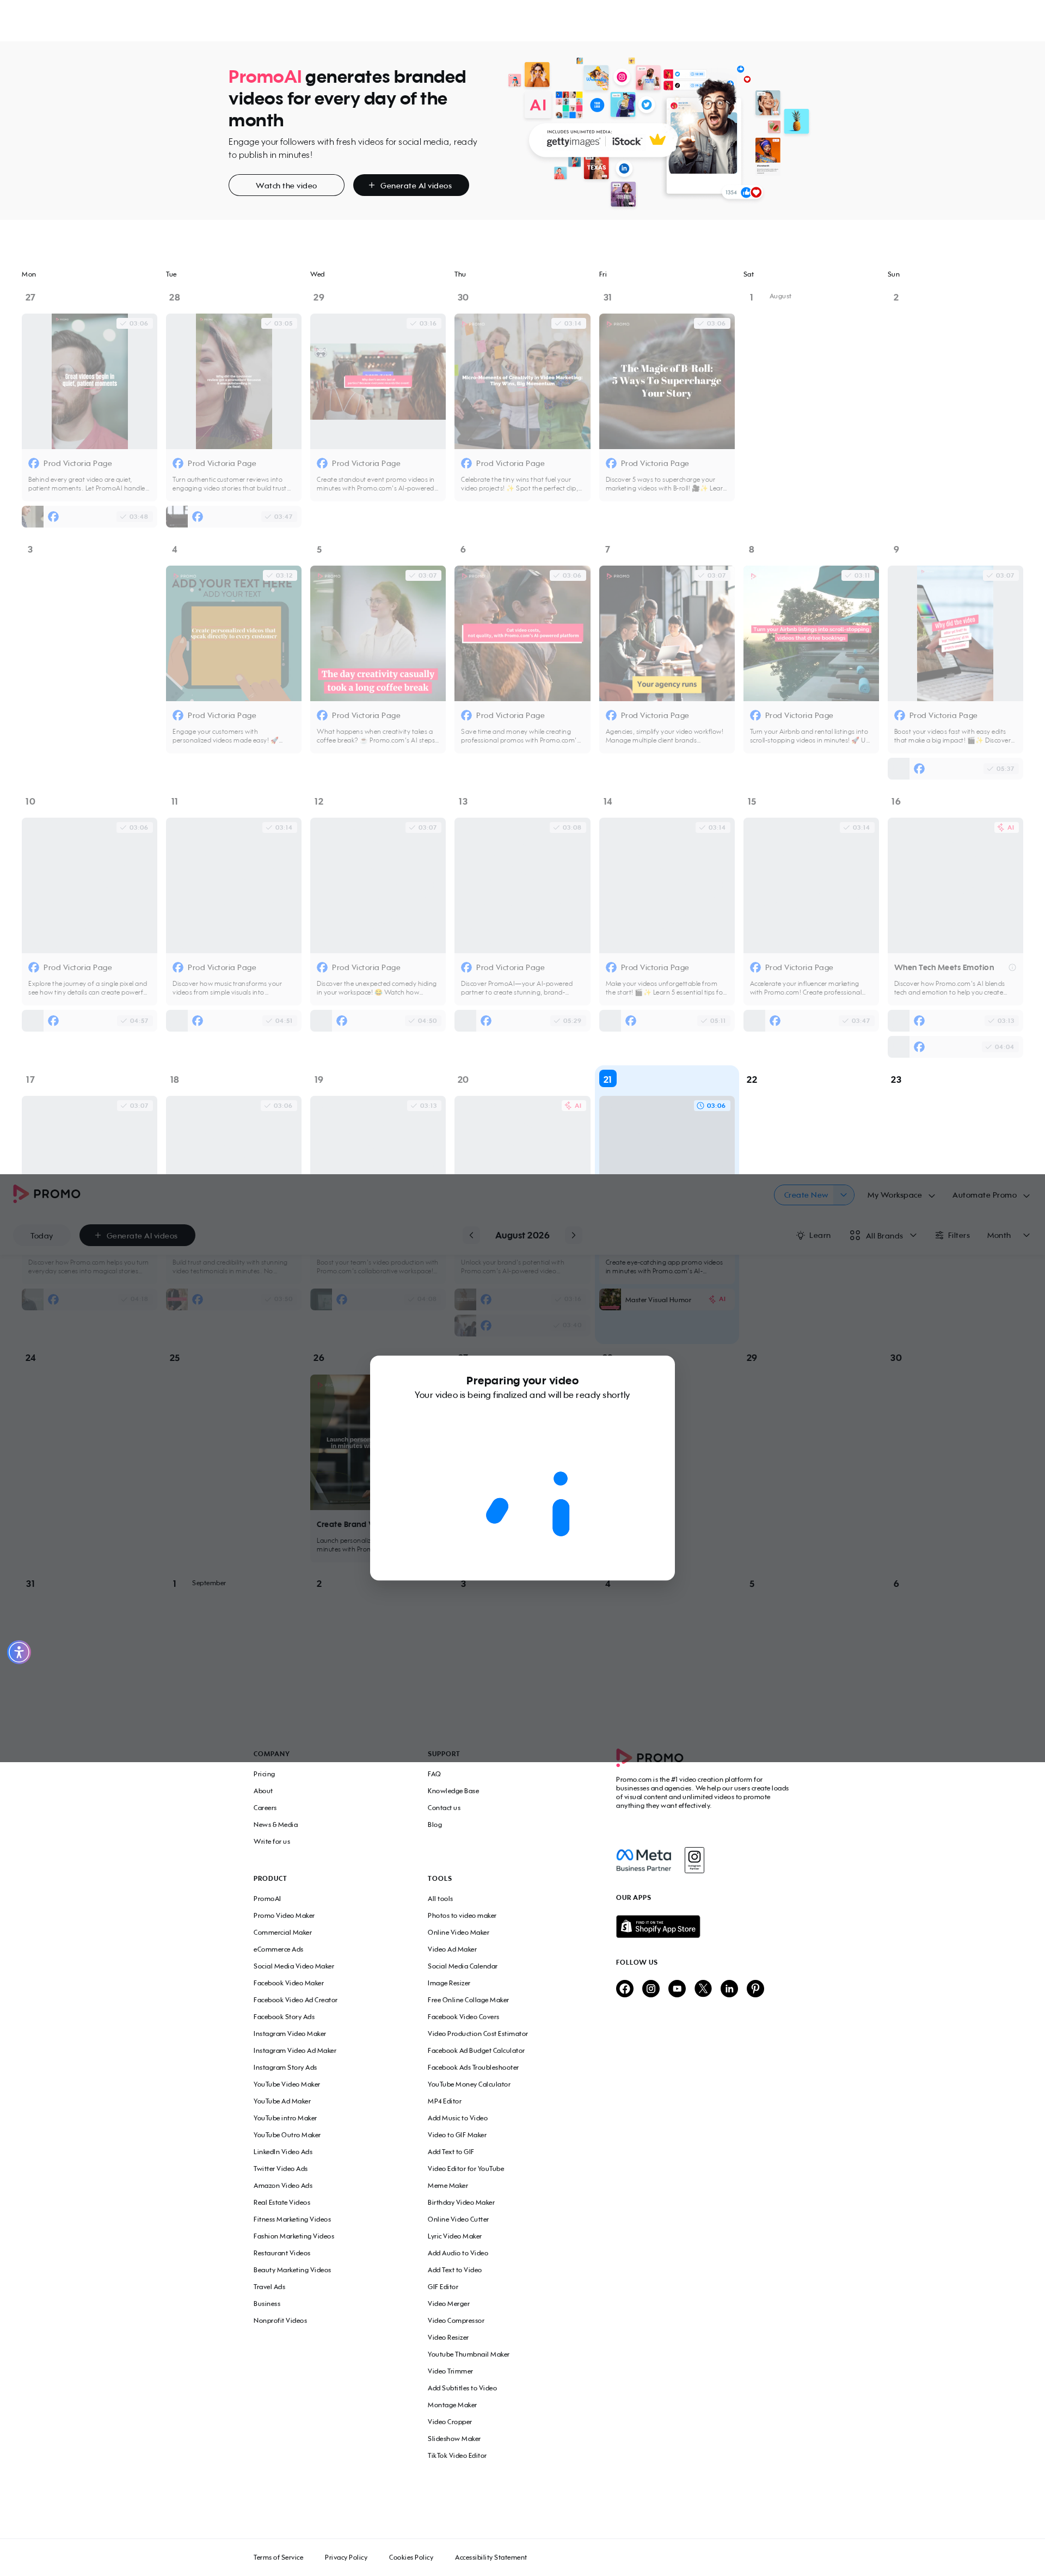Image resolution: width=1045 pixels, height=2576 pixels.
Task: Open the Master Visual Humor thumbnail row
Action: [x=667, y=1299]
